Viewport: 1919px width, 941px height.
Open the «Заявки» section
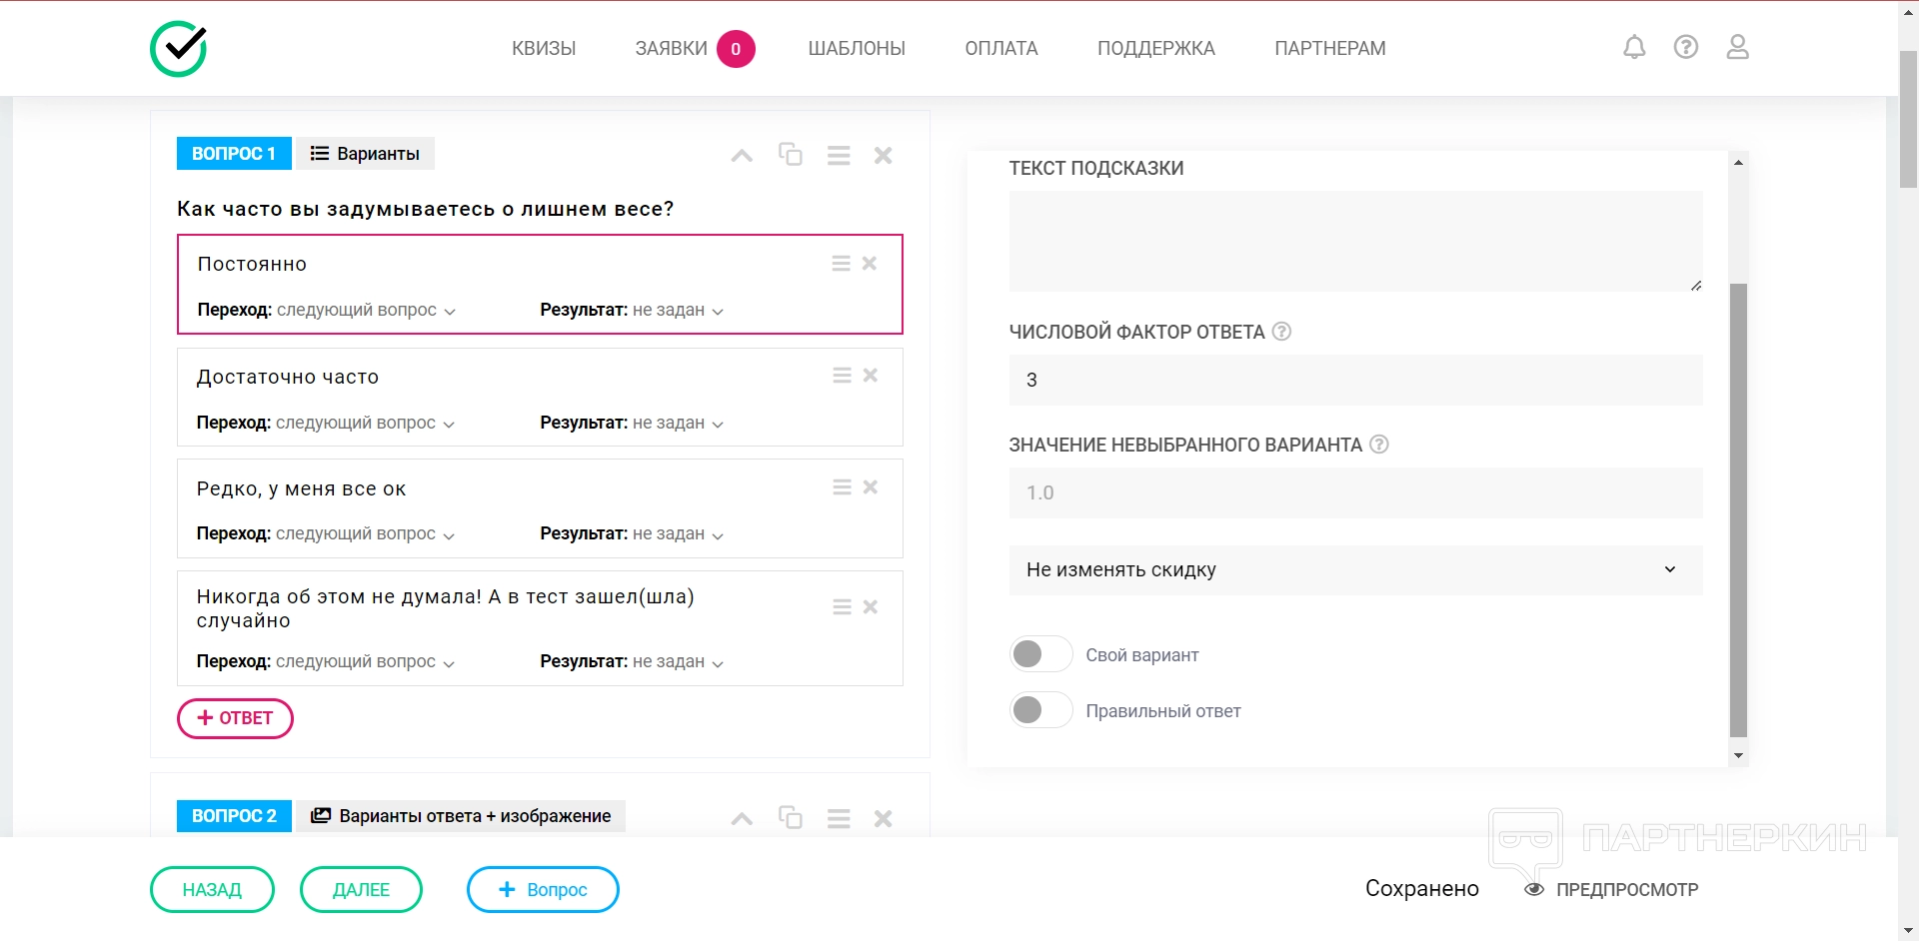(x=671, y=48)
